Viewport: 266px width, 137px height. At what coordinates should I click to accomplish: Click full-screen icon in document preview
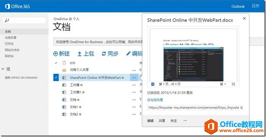[234, 84]
